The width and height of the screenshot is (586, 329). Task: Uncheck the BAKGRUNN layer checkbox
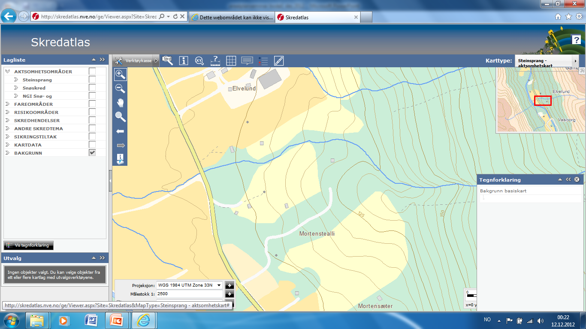[x=92, y=153]
